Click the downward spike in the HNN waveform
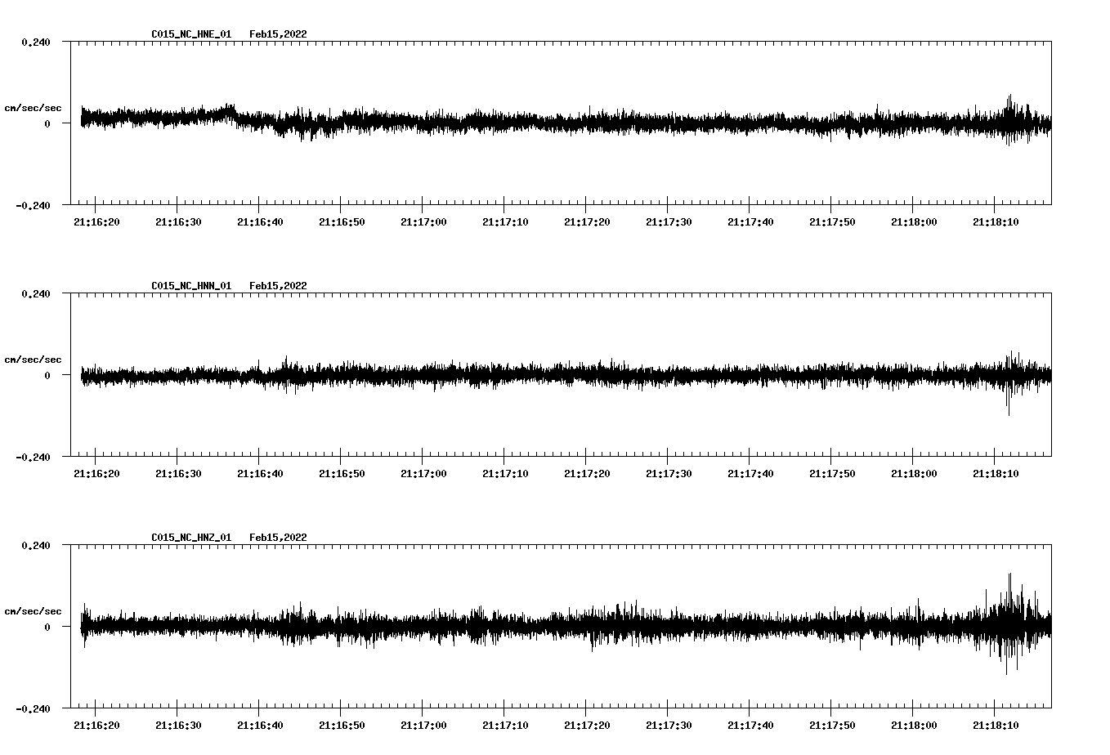This screenshot has width=1110, height=755. point(1009,400)
